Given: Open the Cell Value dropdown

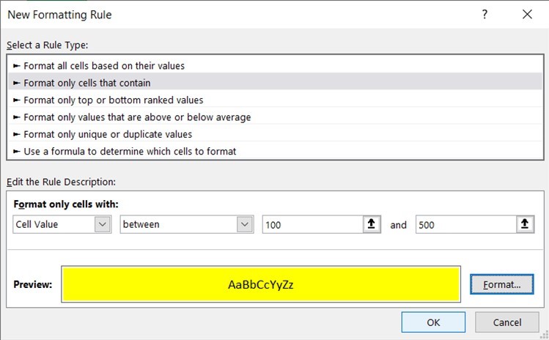Looking at the screenshot, I should click(x=103, y=225).
